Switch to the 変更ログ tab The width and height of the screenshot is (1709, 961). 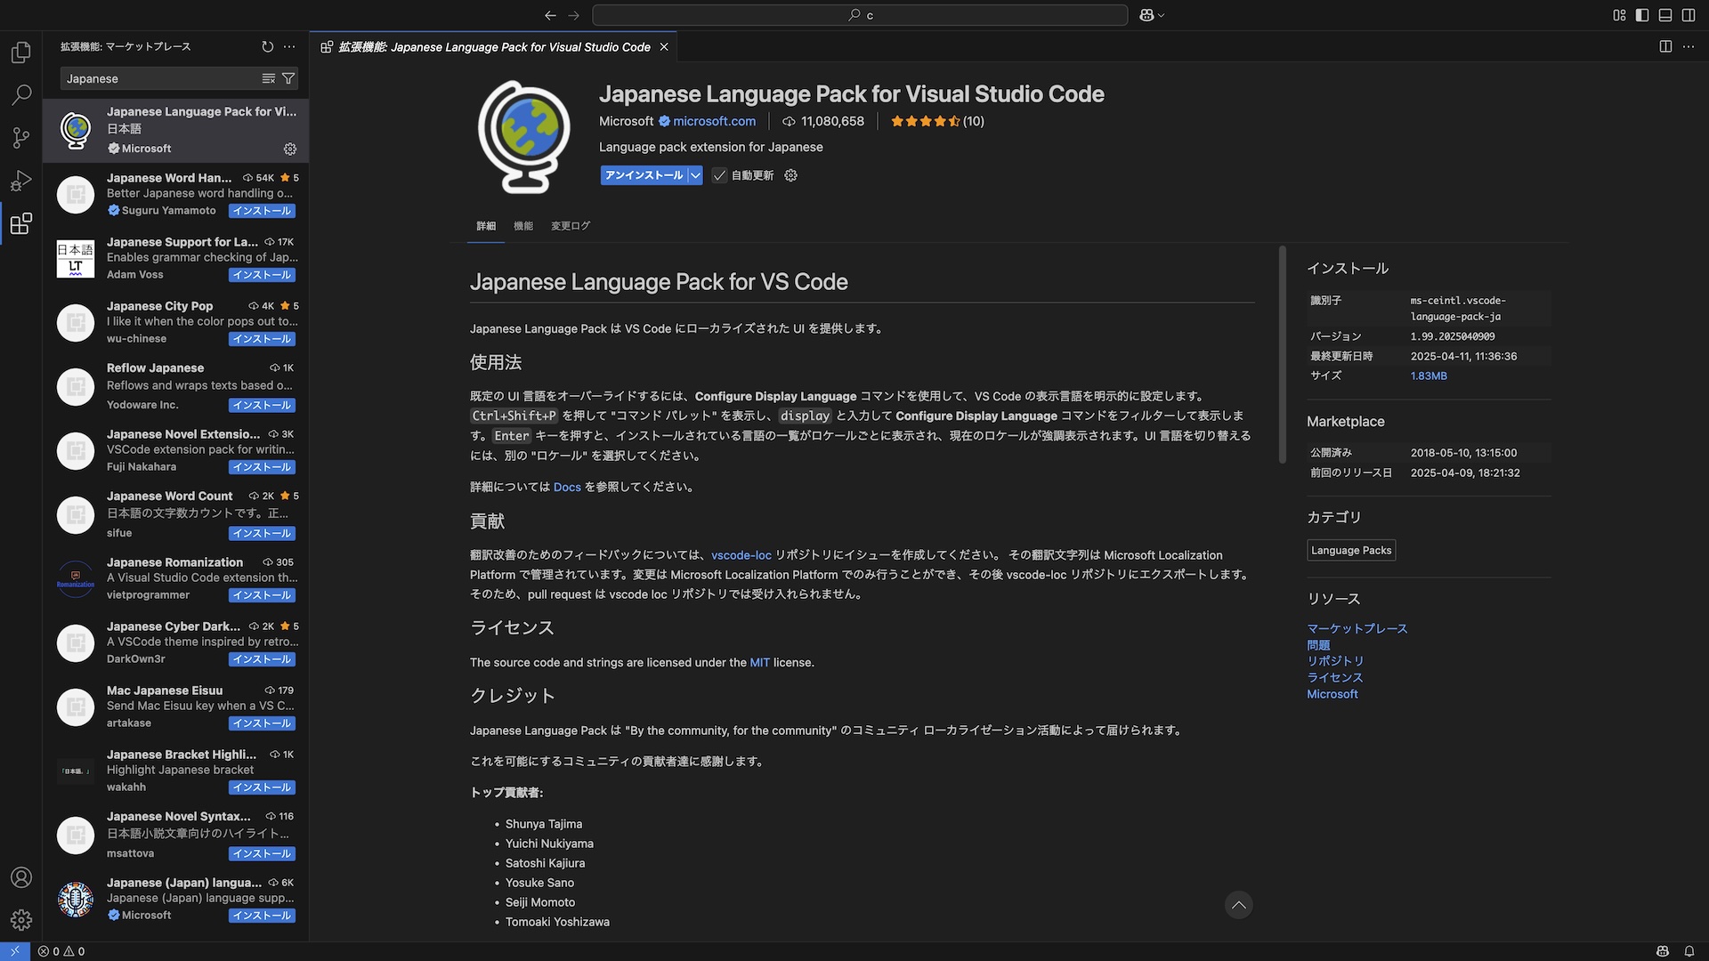(x=570, y=226)
